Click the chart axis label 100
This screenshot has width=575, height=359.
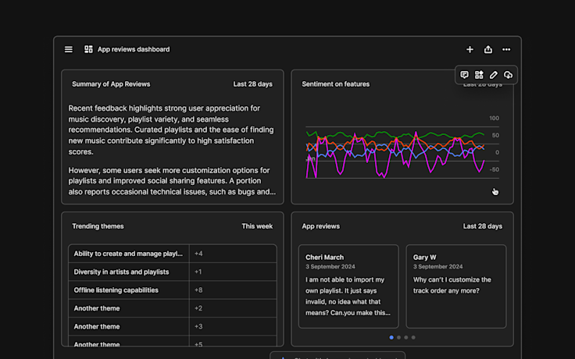coord(494,119)
